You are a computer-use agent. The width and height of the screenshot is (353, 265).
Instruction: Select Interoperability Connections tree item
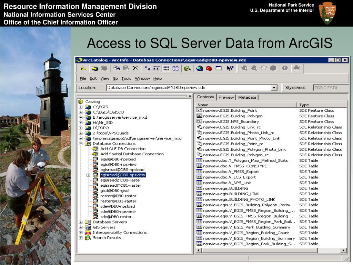point(120,233)
